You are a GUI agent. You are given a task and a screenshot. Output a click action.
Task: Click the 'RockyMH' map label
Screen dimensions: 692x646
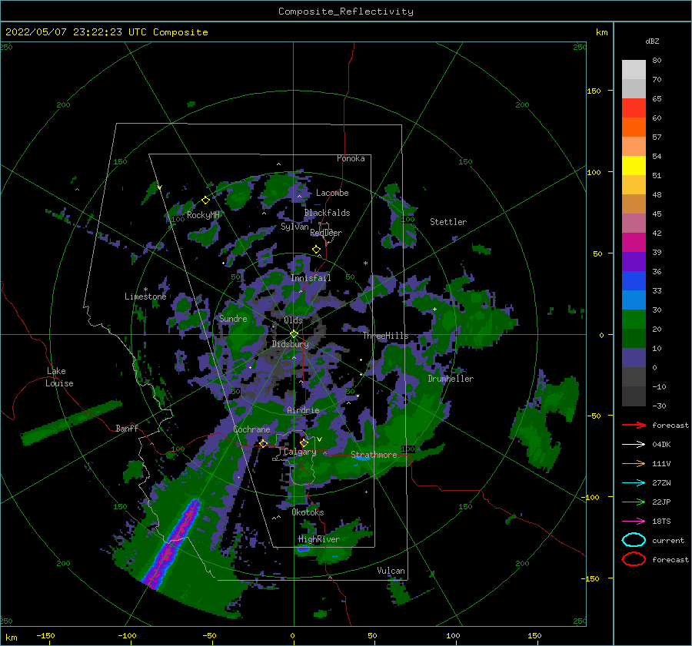click(x=203, y=215)
